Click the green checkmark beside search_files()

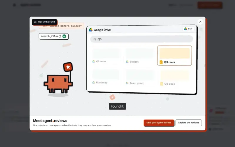(x=64, y=36)
